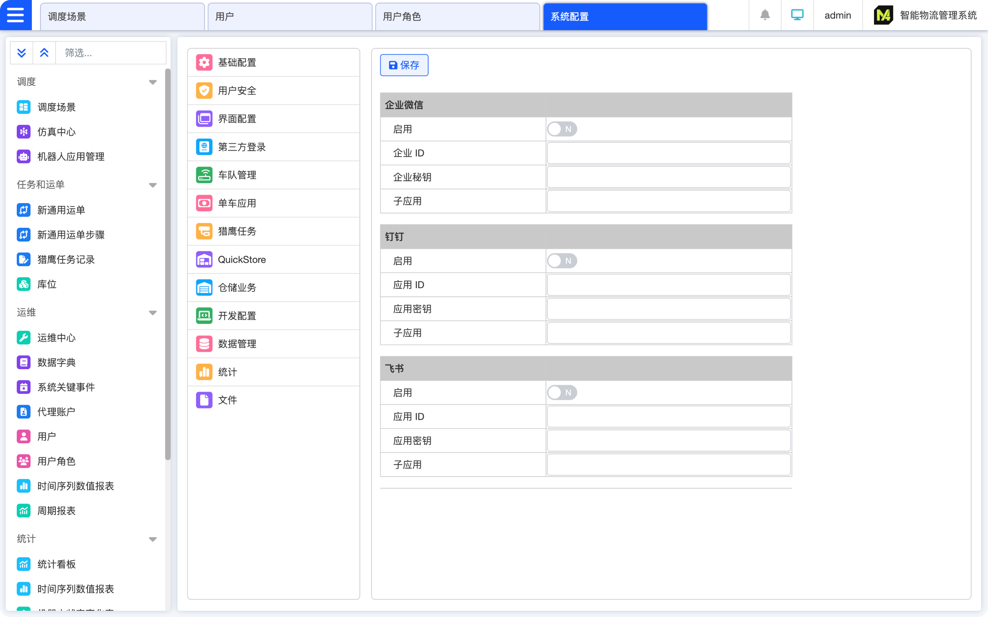
Task: Switch to the 用户角色 tab
Action: click(x=457, y=17)
